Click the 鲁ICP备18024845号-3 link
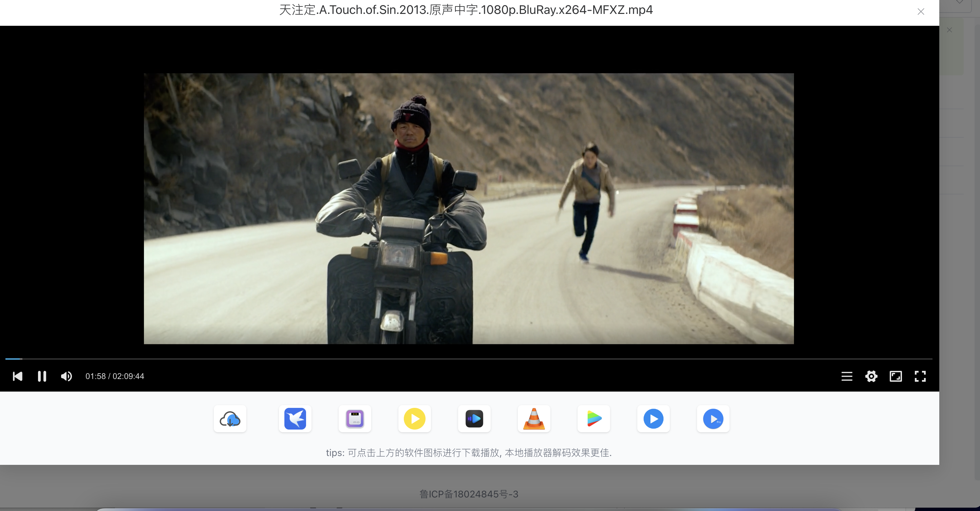 [469, 494]
